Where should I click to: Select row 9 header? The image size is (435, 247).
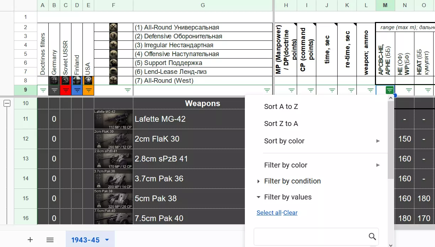(26, 90)
